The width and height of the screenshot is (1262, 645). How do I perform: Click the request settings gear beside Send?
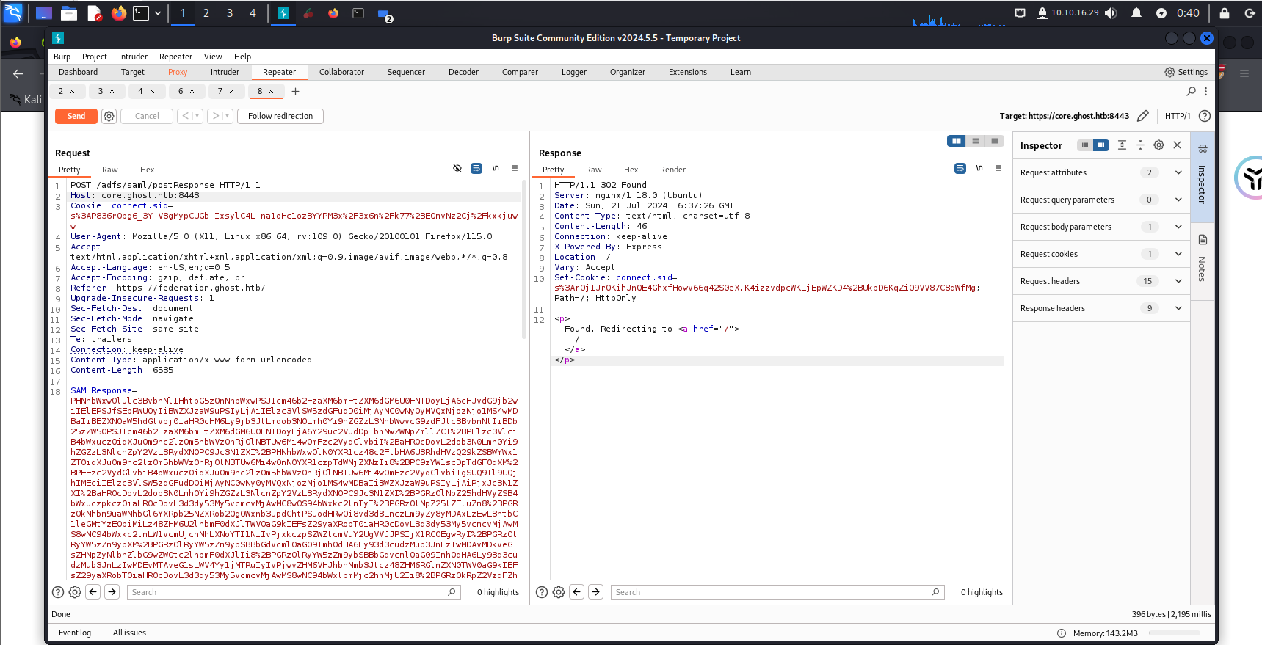click(109, 116)
